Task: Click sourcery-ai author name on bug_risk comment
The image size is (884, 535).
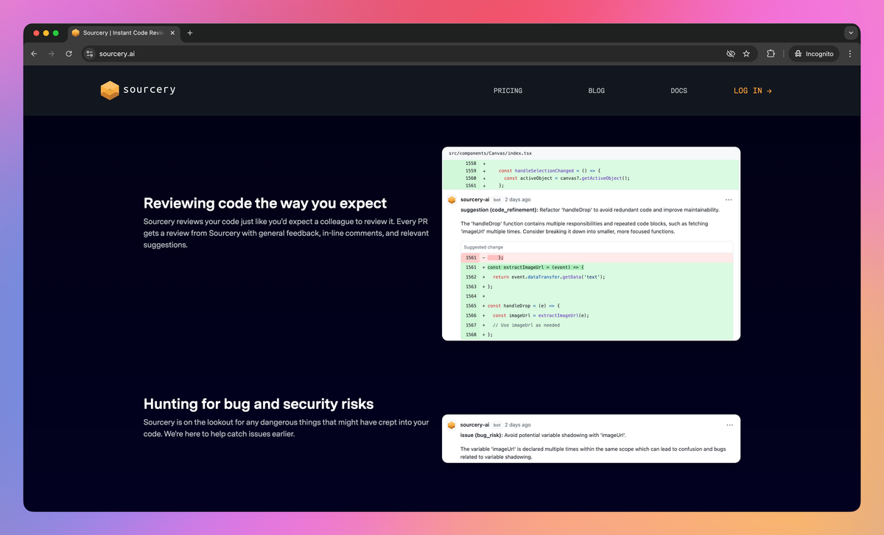Action: point(474,425)
